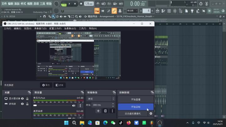The height and width of the screenshot is (127, 226).
Task: Open the FL Studio playlist view icon
Action: click(158, 11)
